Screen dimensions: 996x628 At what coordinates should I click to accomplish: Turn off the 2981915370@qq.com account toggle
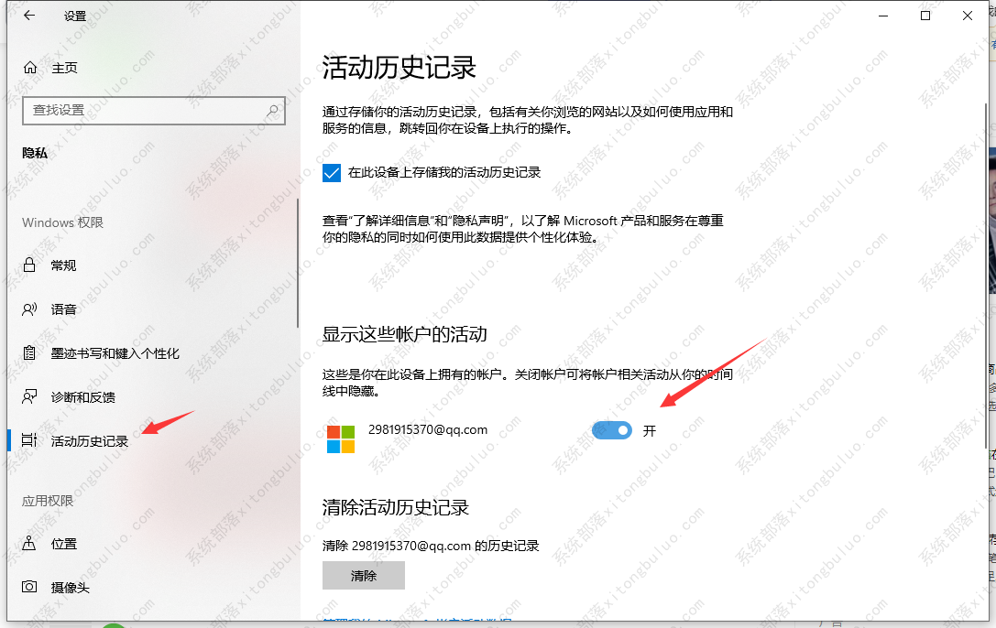pos(612,430)
